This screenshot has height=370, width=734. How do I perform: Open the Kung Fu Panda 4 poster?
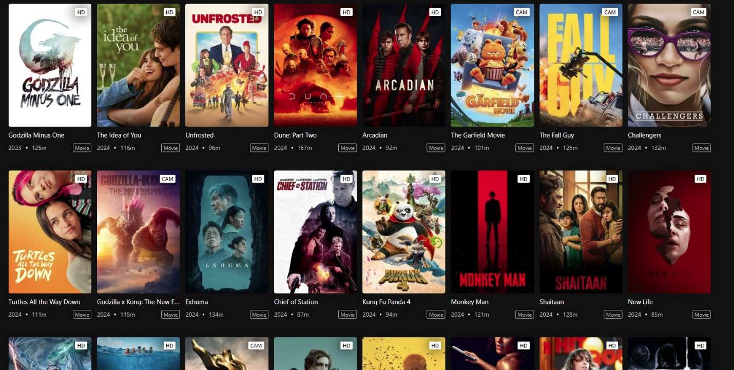403,232
